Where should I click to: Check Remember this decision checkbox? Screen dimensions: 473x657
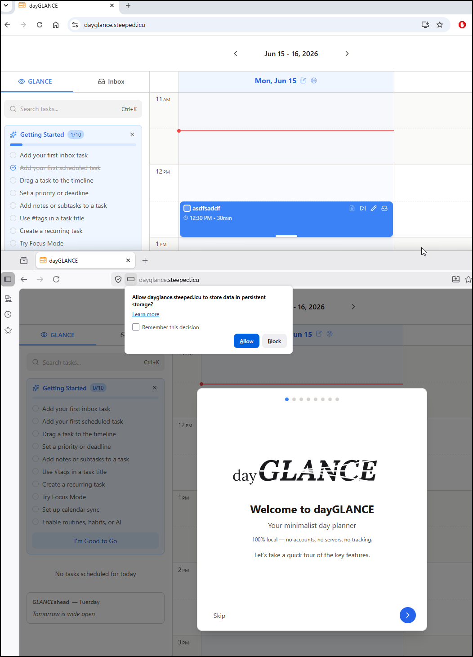point(136,327)
